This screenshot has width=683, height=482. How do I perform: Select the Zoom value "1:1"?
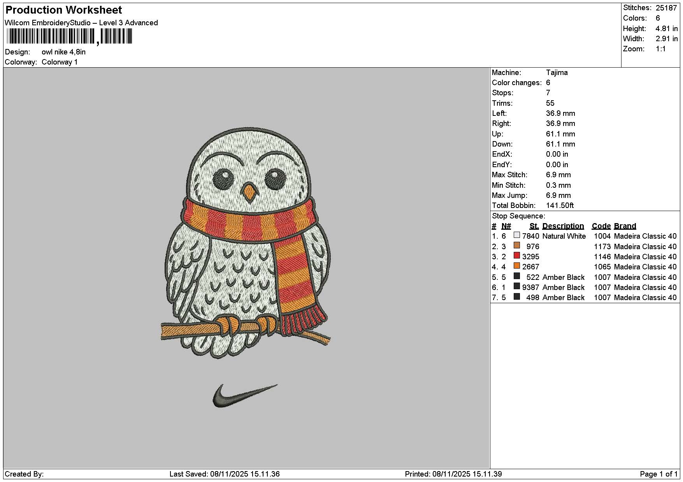(661, 49)
